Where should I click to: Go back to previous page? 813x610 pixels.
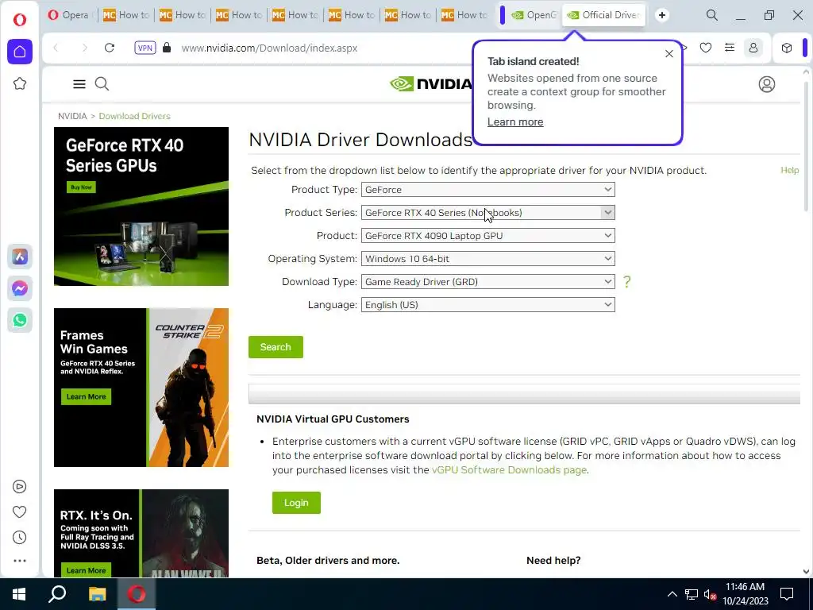pos(56,48)
